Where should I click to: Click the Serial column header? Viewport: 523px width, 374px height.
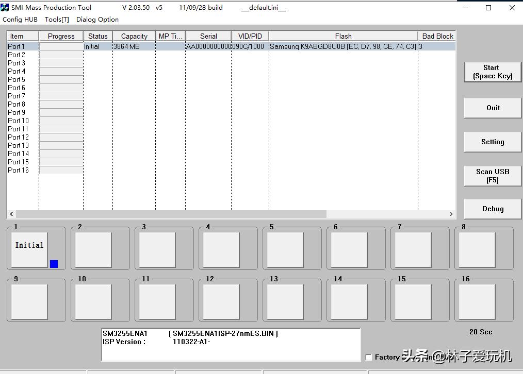click(x=208, y=36)
